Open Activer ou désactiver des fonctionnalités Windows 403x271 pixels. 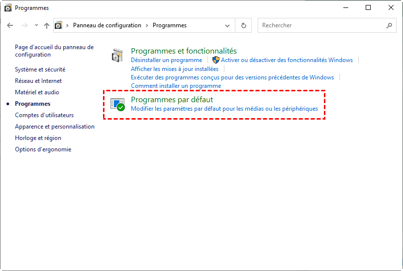287,60
